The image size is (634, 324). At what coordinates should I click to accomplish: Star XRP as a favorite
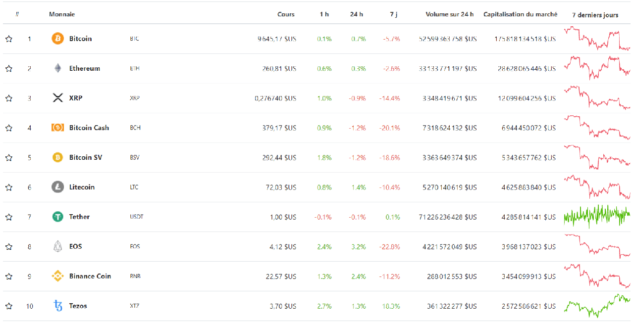(x=9, y=98)
